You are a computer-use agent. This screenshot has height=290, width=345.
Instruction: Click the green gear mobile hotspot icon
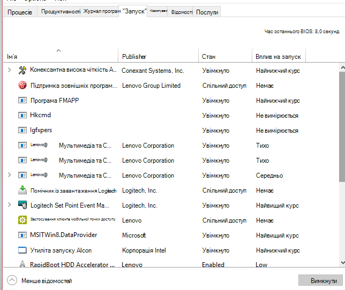coord(22,220)
